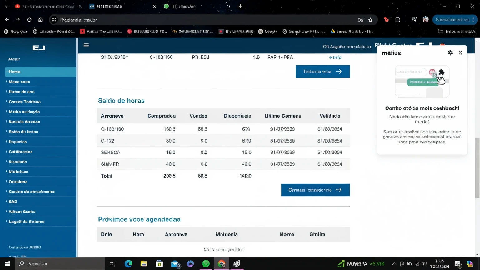Image resolution: width=480 pixels, height=270 pixels.
Task: Show hidden tray icons chevron
Action: pos(394,264)
